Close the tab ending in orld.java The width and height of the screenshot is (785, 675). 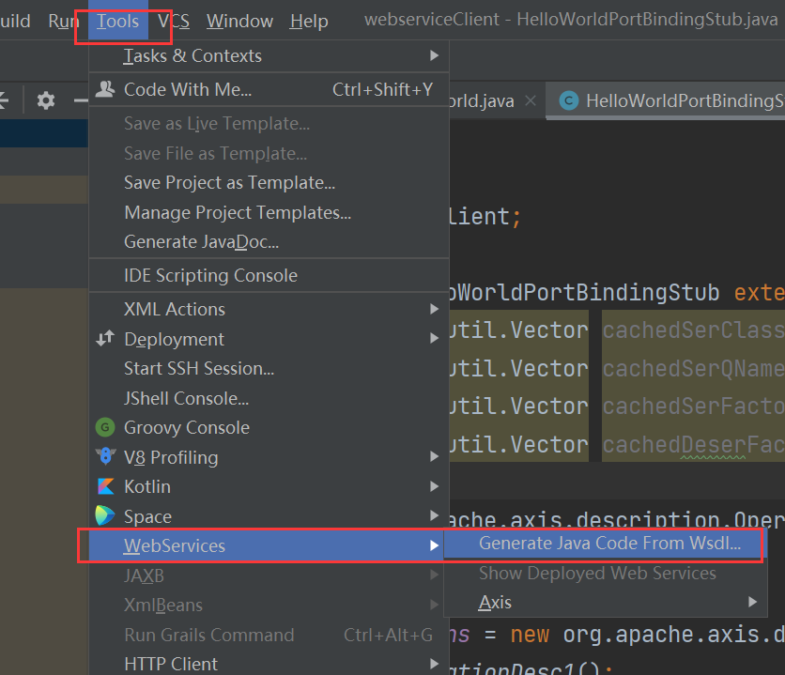click(x=531, y=101)
